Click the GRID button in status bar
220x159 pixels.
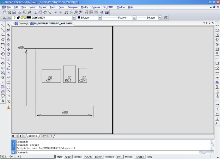point(68,157)
